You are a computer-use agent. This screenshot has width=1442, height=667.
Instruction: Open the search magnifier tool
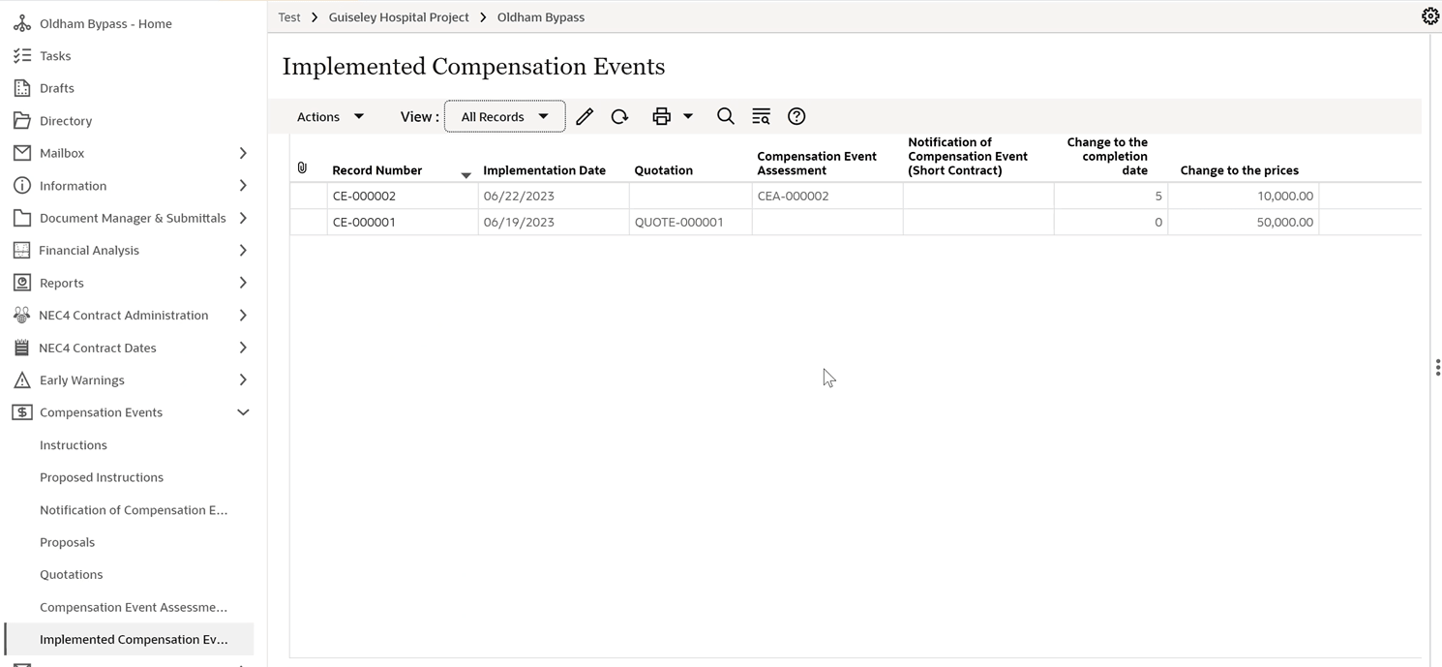pos(726,115)
